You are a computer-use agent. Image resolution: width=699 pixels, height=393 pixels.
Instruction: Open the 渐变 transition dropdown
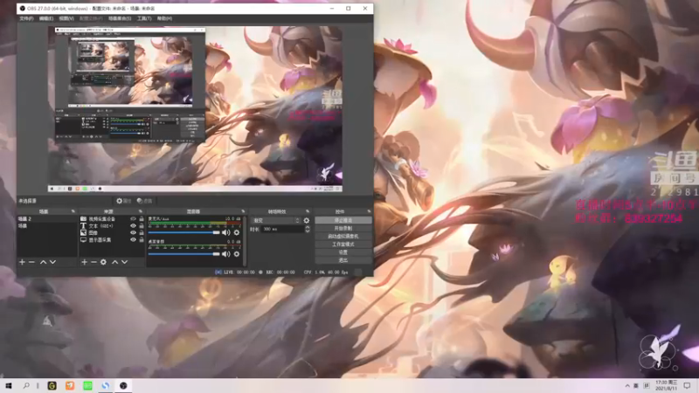click(x=276, y=220)
